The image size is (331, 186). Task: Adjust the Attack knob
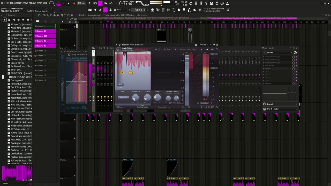[x=147, y=97]
